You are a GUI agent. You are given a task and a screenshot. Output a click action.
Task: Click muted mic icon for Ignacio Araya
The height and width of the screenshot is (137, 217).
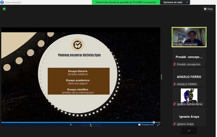point(174,124)
